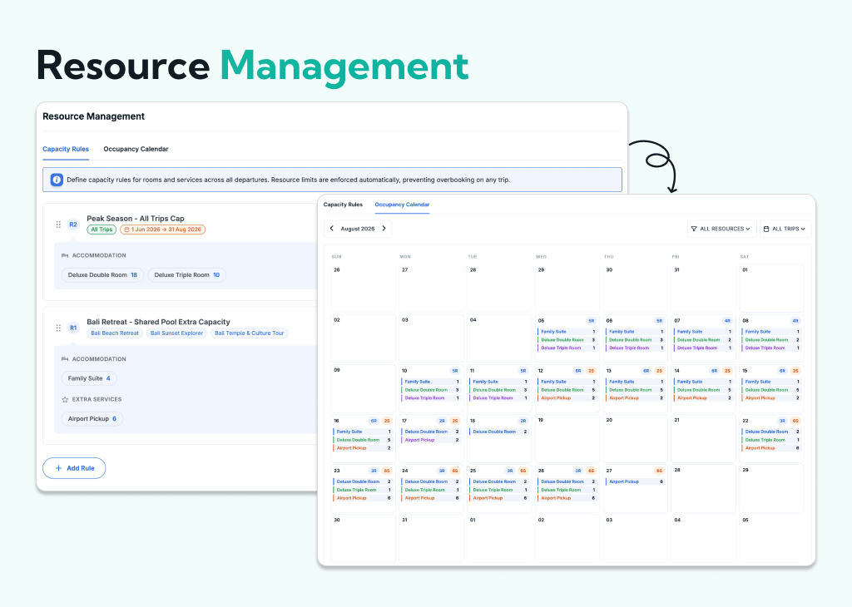
Task: Click the All Trips tag on Peak Season rule
Action: (102, 229)
